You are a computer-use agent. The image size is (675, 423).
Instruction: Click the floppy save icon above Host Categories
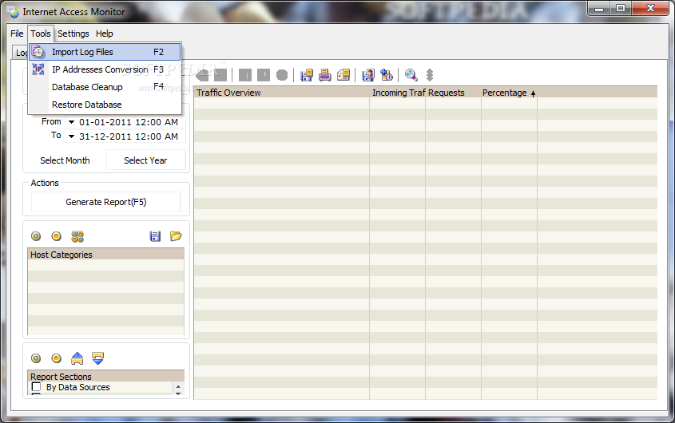pyautogui.click(x=155, y=236)
